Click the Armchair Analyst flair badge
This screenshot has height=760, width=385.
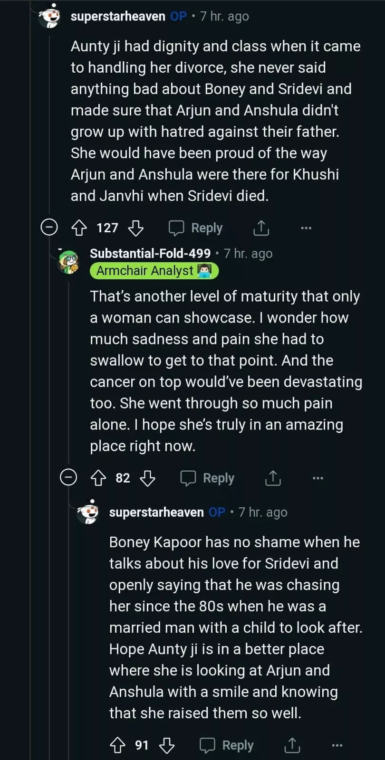click(154, 271)
